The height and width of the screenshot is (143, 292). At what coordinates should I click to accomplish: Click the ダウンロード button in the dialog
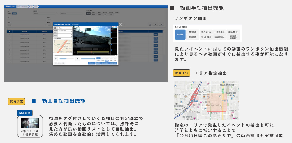(x=92, y=63)
